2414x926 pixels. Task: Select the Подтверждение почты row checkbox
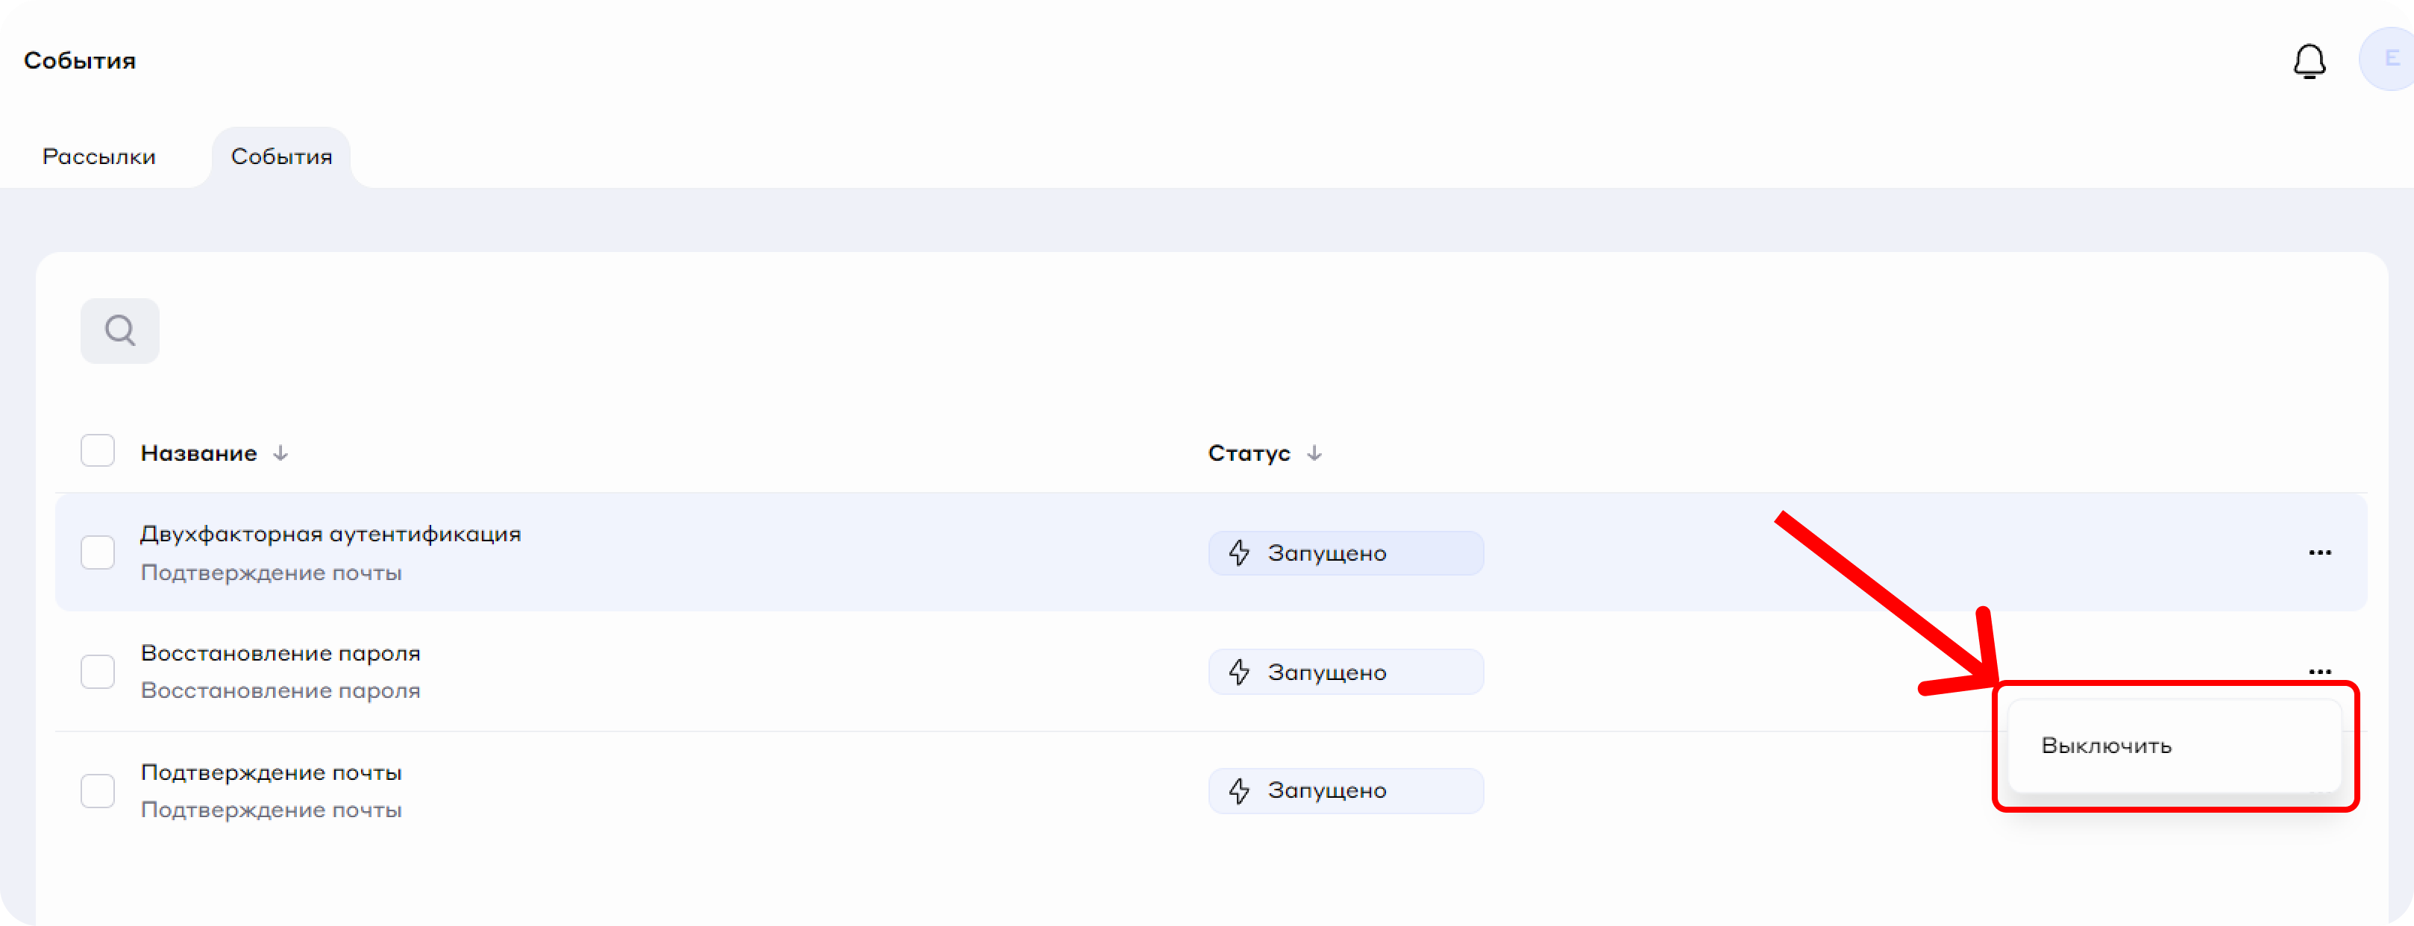click(x=98, y=791)
